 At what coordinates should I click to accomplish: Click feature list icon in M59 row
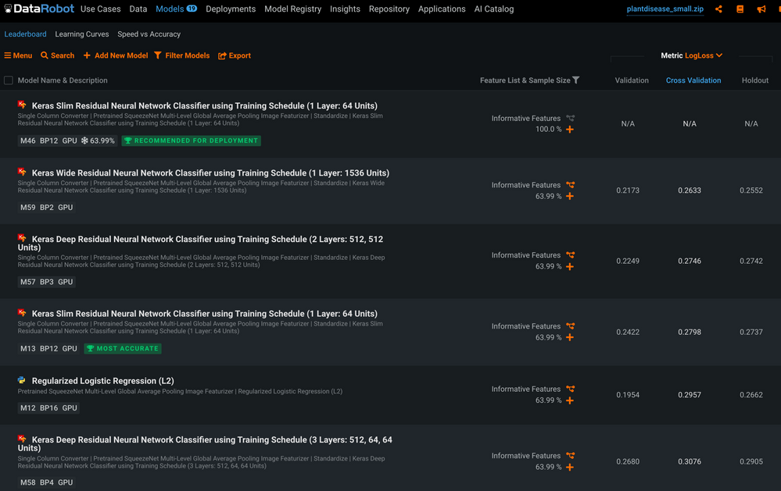(x=570, y=185)
